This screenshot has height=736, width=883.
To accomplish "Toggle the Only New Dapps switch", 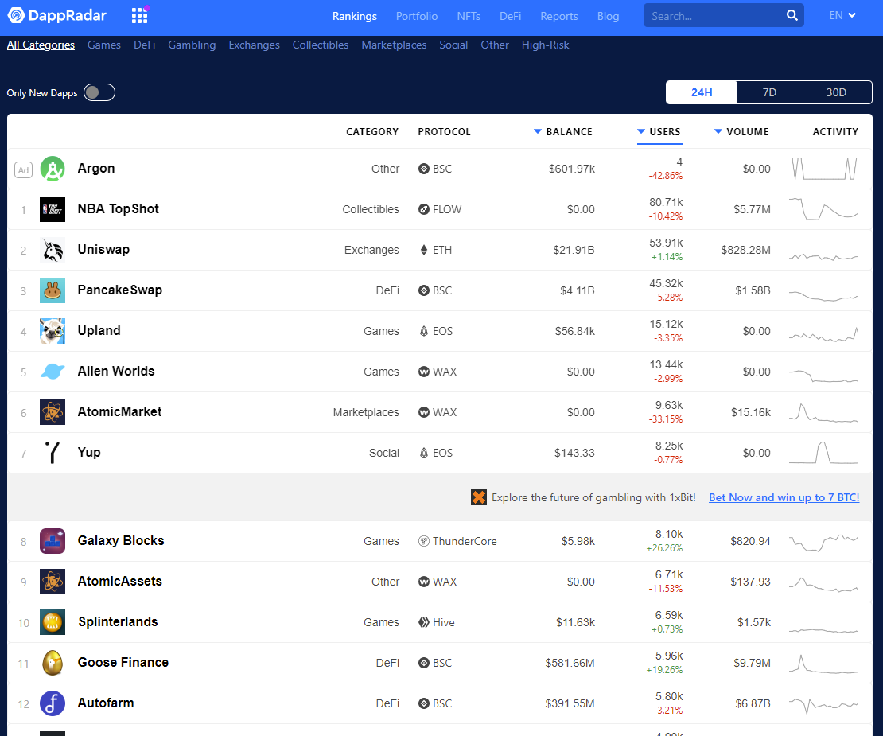I will point(99,92).
